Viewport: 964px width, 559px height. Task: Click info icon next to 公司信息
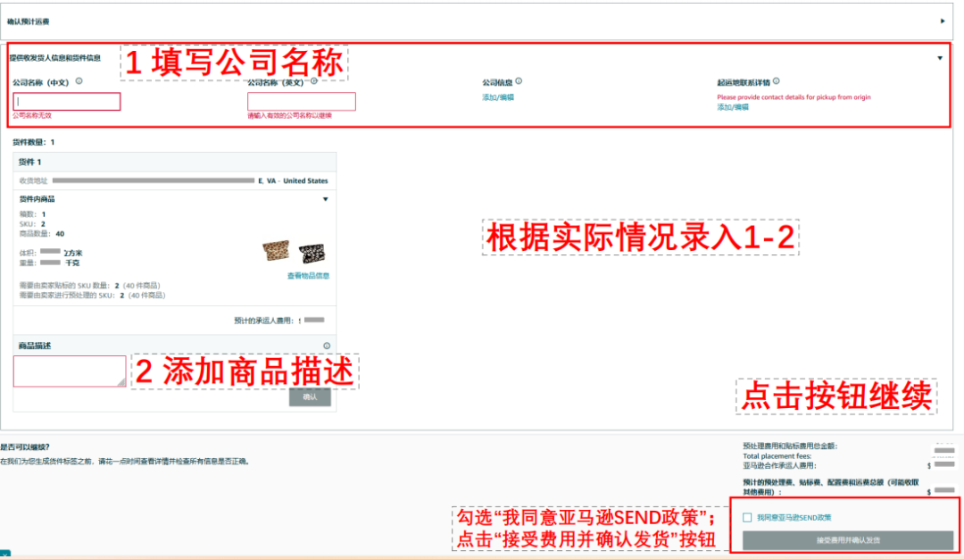coord(519,81)
